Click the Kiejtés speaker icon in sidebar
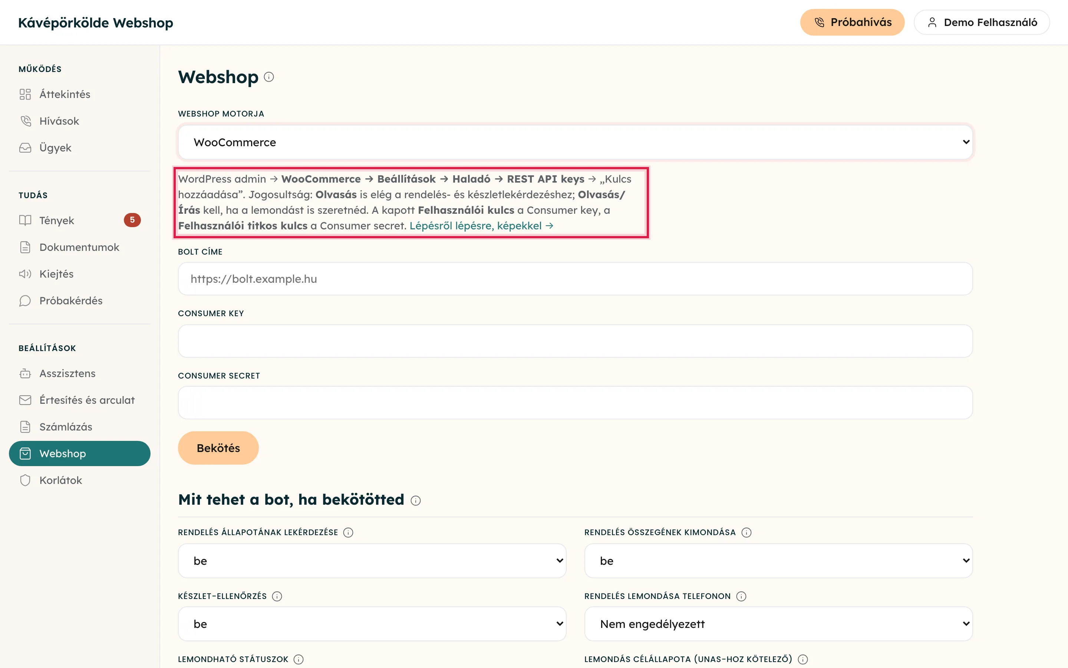Viewport: 1068px width, 668px height. [x=25, y=274]
